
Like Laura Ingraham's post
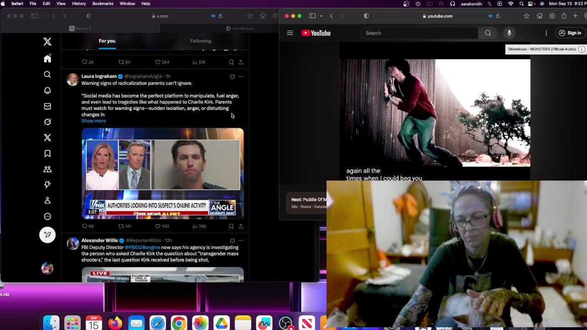[158, 226]
